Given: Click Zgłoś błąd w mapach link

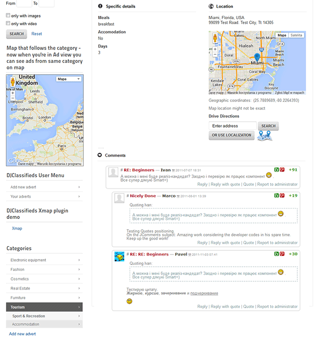Looking at the screenshot, I should [289, 93].
